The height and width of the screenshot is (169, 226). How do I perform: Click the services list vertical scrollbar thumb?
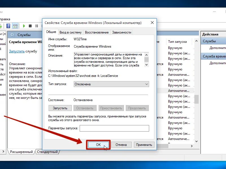[x=196, y=99]
